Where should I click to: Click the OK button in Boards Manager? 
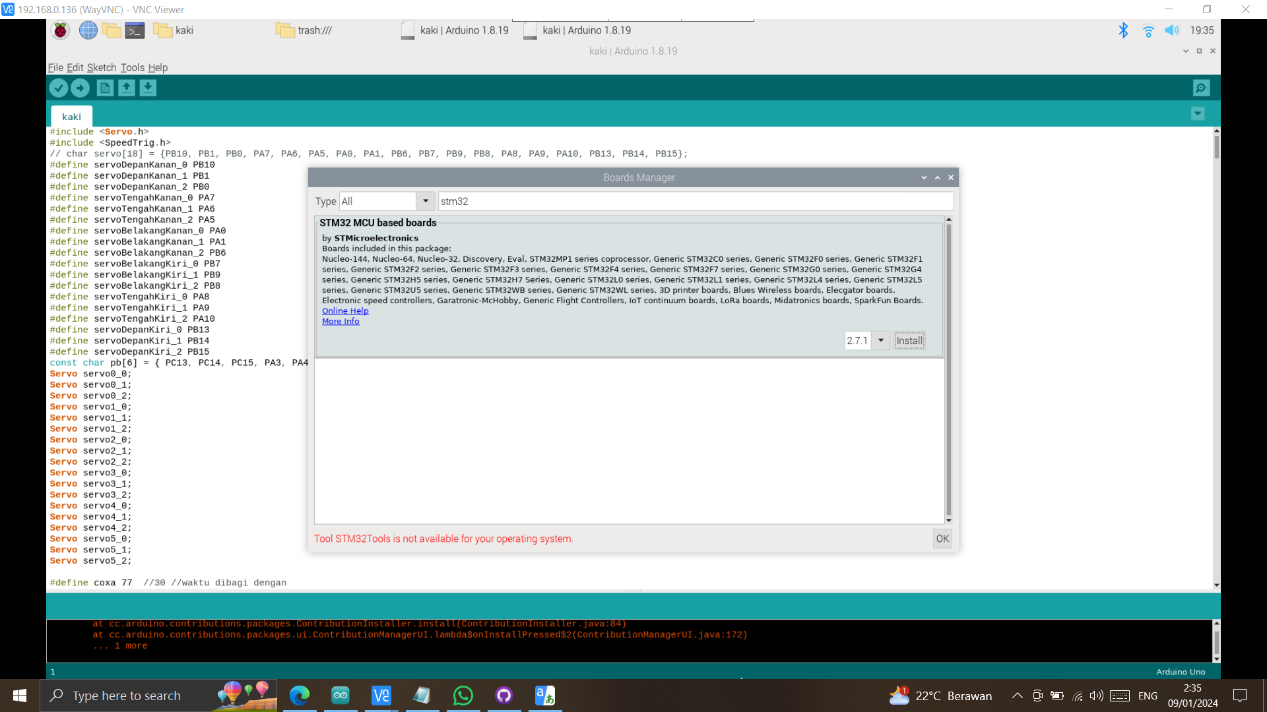(942, 538)
